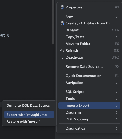Expand the Diagnostics submenu

(89, 128)
